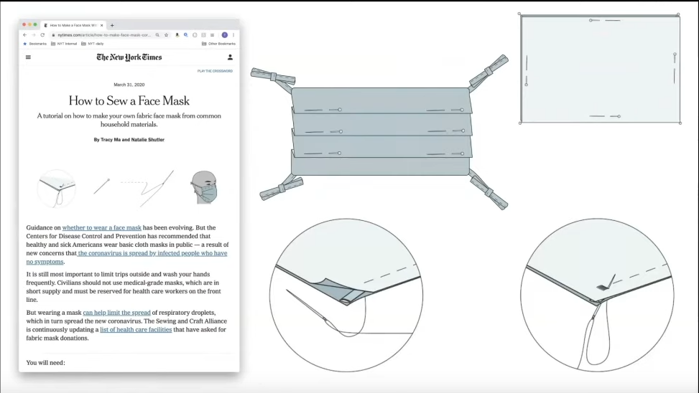Click the zoom magnifier icon in address bar

tap(157, 34)
